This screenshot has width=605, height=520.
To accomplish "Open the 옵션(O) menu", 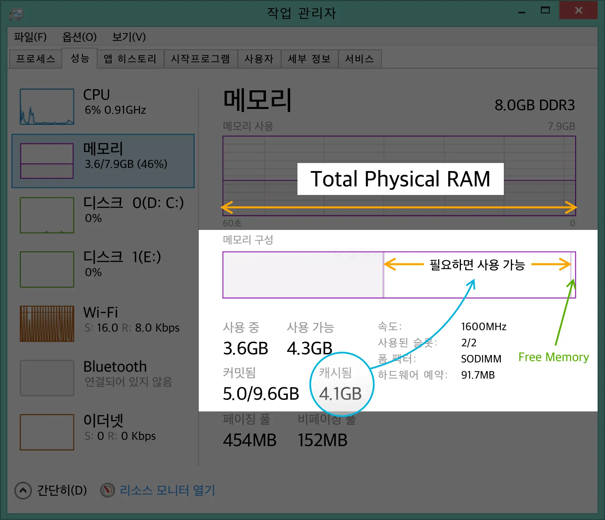I will [x=79, y=37].
